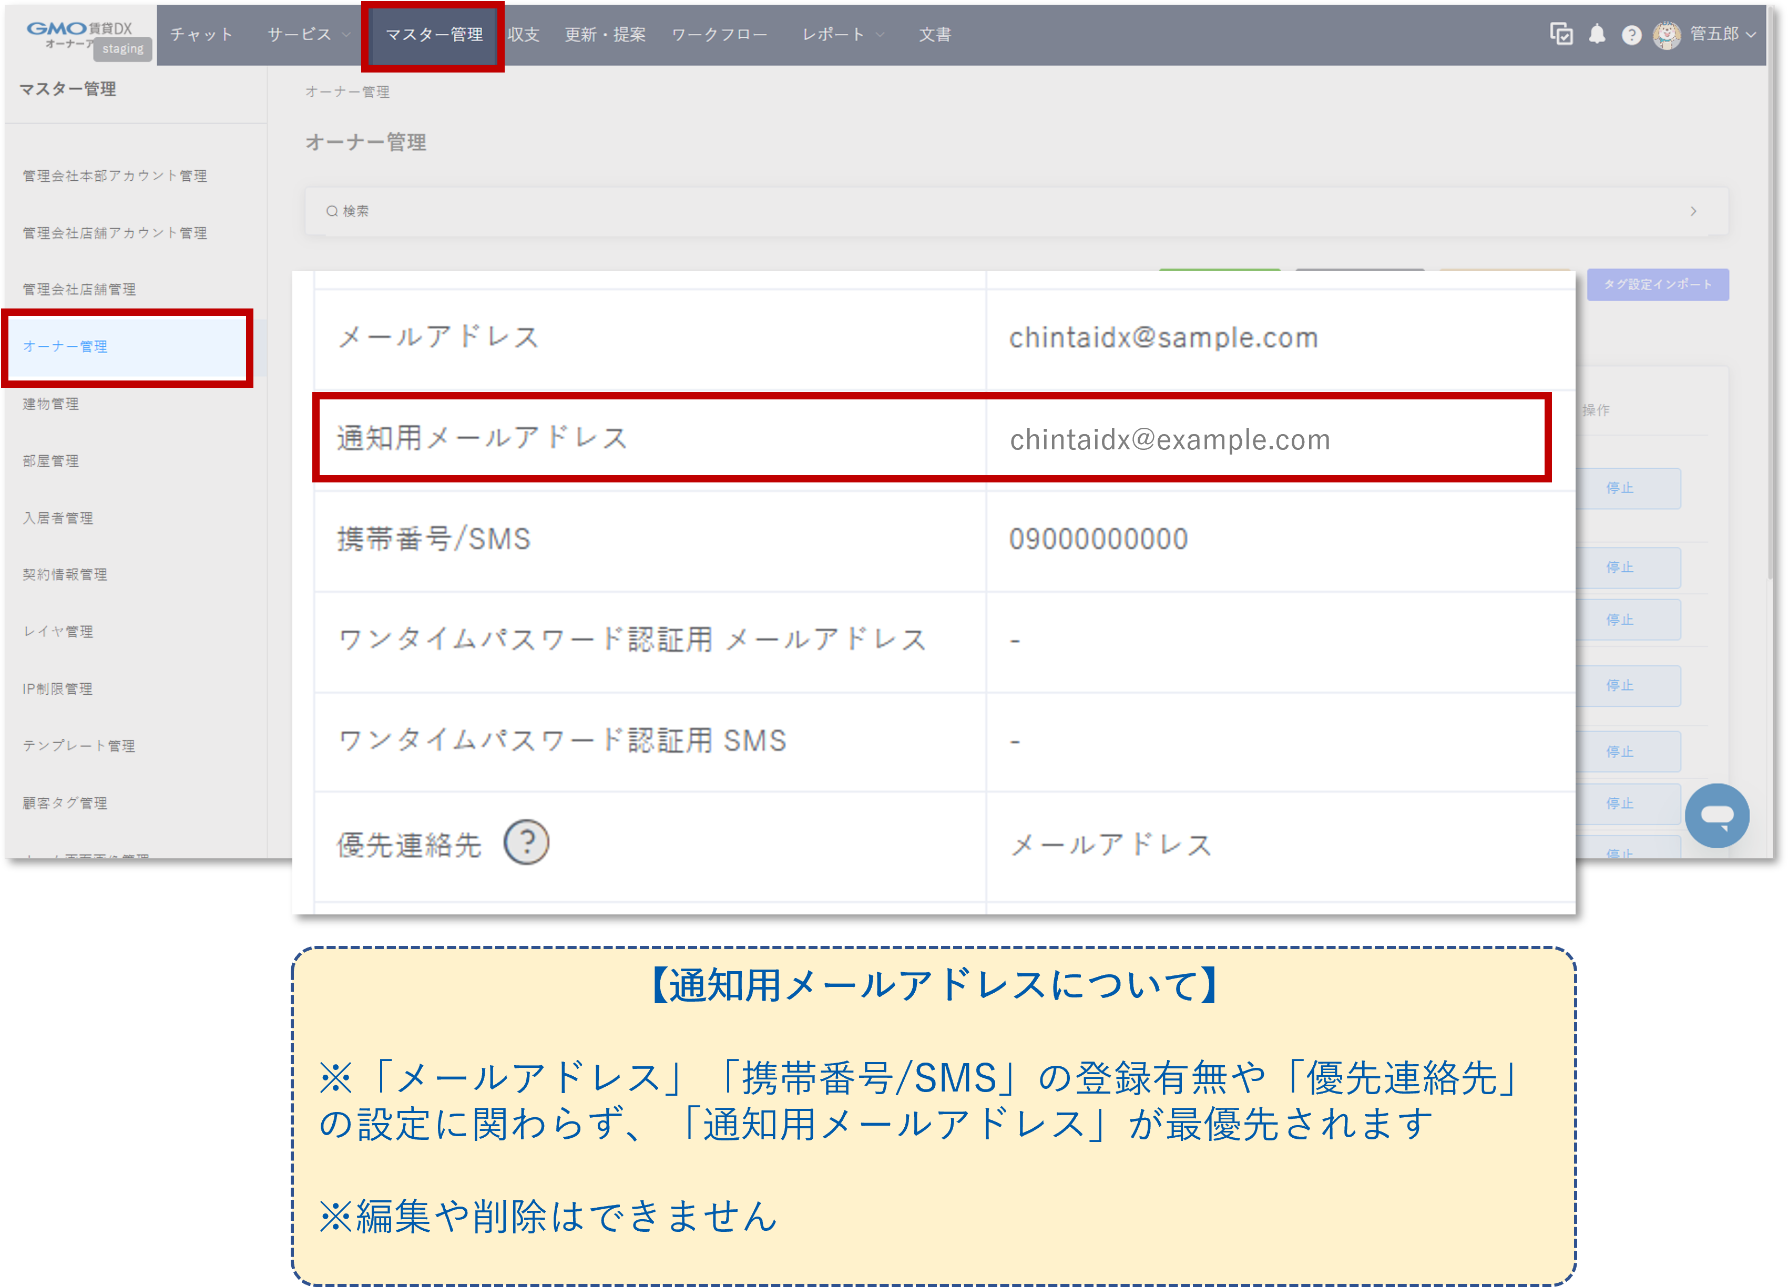1788x1287 pixels.
Task: Expand the search bar with the right arrow
Action: tap(1693, 211)
